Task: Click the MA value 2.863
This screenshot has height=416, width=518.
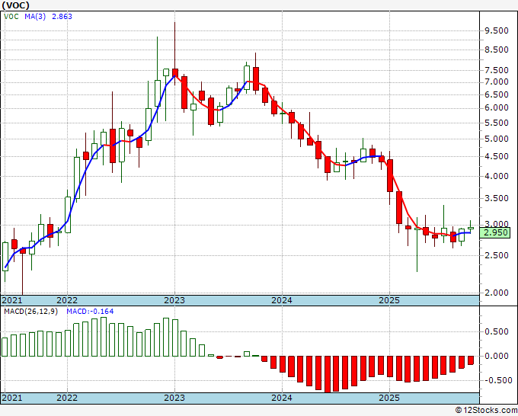Action: click(x=62, y=15)
